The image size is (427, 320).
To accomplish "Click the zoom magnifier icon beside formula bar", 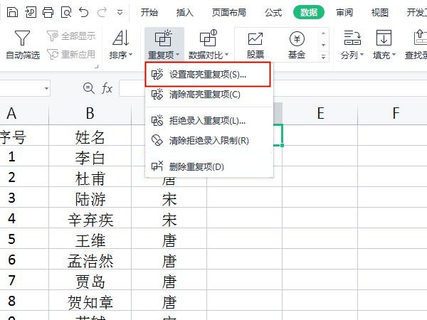I will 89,88.
